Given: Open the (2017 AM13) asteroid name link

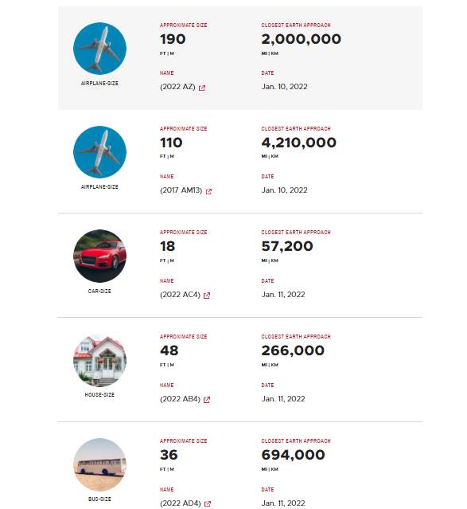Looking at the screenshot, I should (x=181, y=190).
